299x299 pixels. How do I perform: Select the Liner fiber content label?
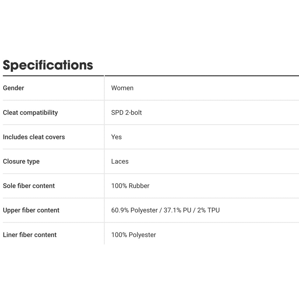[30, 235]
